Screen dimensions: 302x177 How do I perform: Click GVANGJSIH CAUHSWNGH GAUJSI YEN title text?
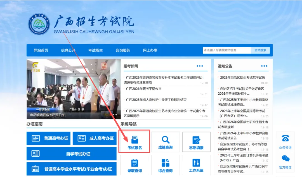click(x=94, y=32)
